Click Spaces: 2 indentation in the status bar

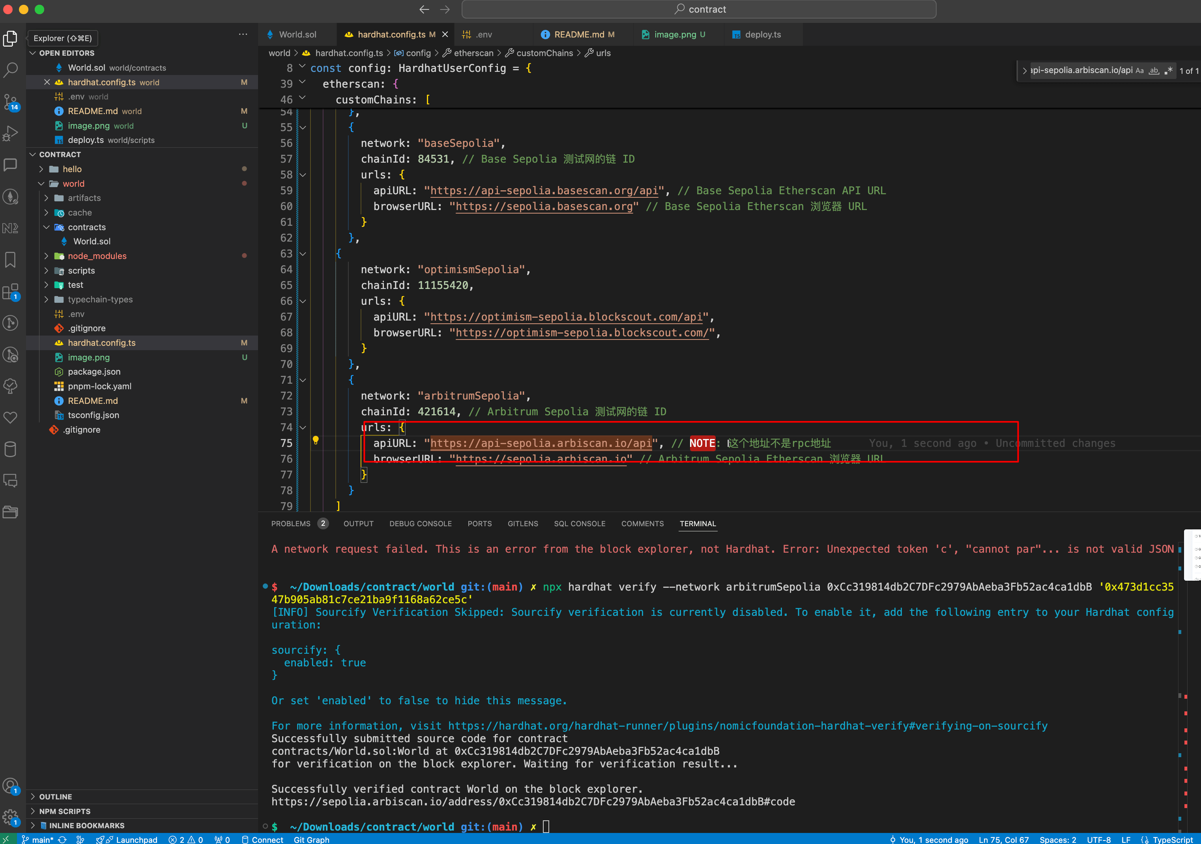[x=1058, y=839]
